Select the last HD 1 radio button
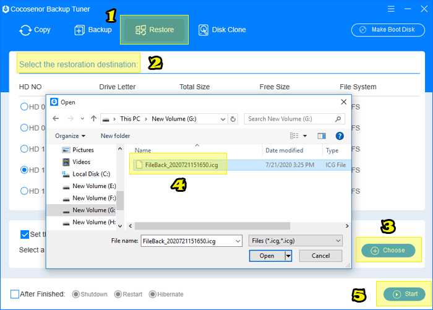The height and width of the screenshot is (310, 433). [x=24, y=191]
